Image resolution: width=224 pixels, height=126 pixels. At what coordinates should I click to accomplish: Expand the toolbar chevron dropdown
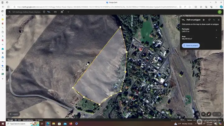click(x=68, y=12)
